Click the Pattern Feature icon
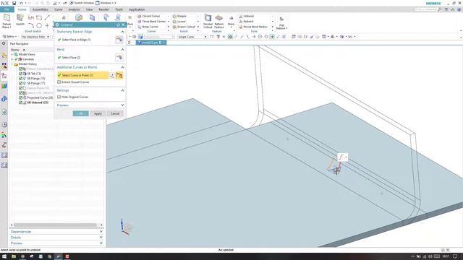Viewport: 463px width, 260px height. [218, 21]
